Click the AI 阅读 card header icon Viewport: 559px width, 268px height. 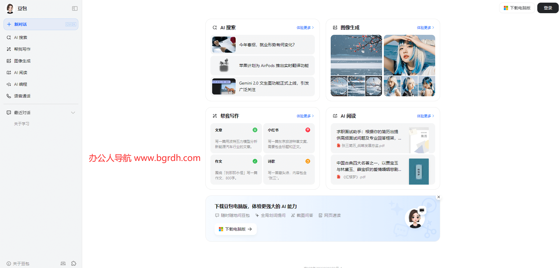pos(335,116)
